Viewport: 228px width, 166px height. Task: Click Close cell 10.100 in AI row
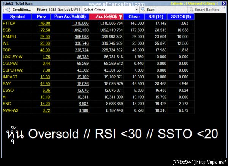click(138, 97)
